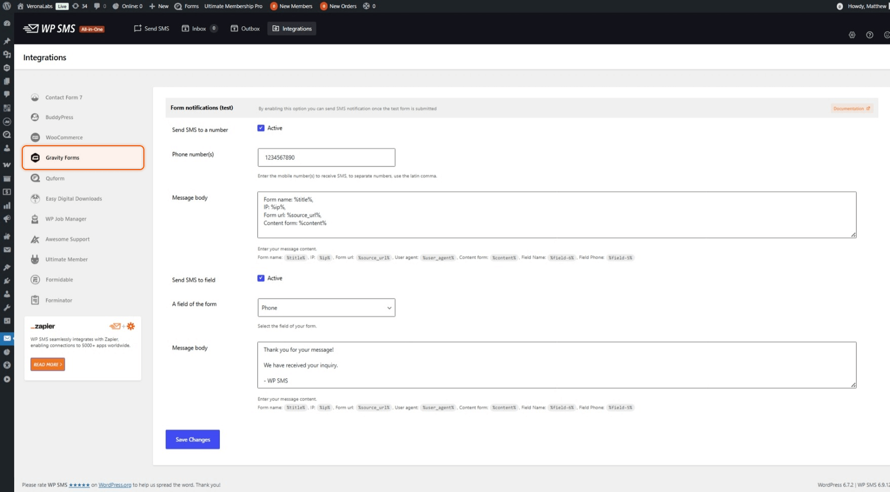Select Easy Digital Downloads integration

(x=83, y=198)
